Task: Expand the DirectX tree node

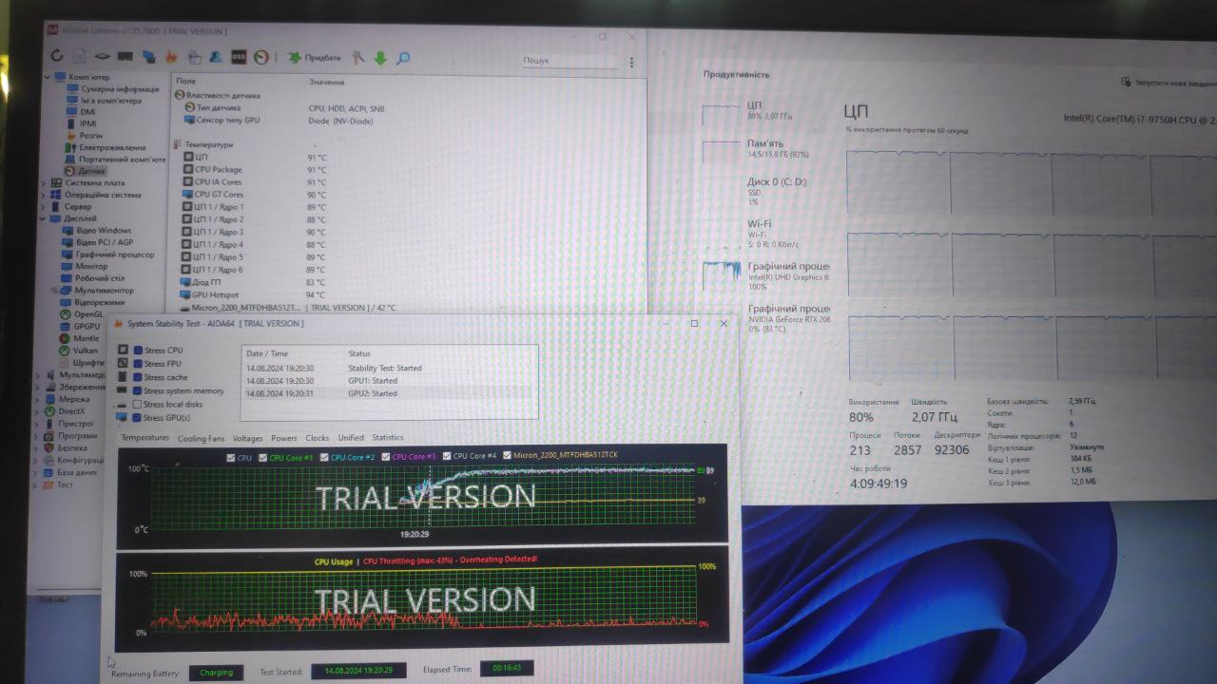Action: (38, 411)
